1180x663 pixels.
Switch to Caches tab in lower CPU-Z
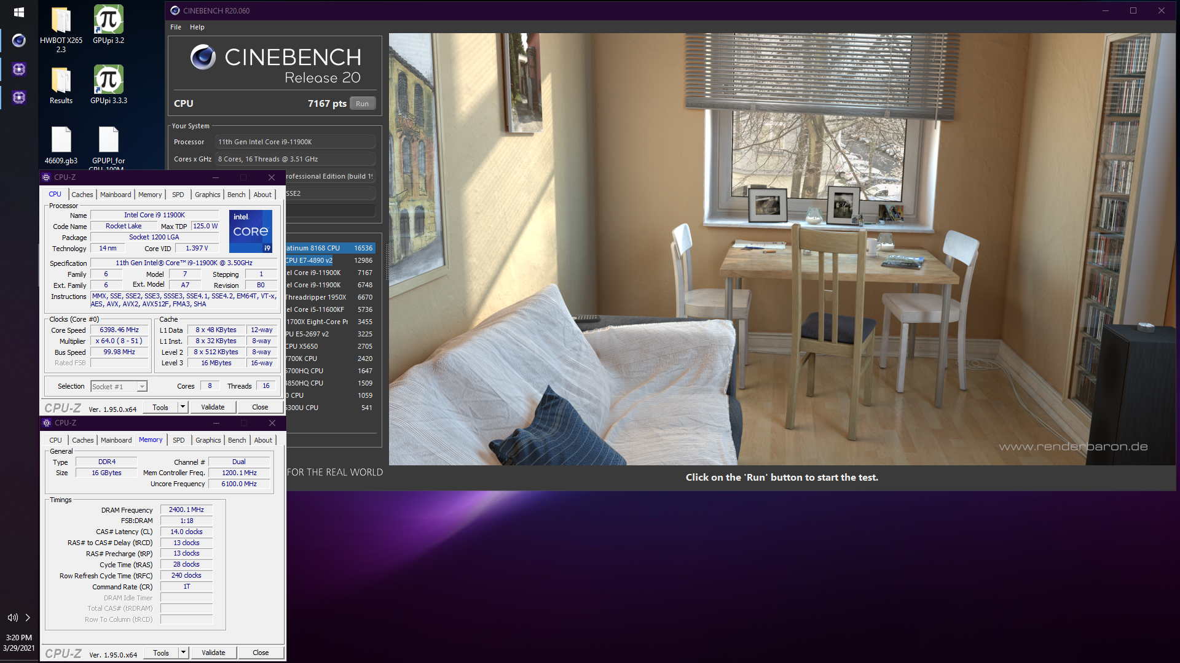[x=83, y=440]
